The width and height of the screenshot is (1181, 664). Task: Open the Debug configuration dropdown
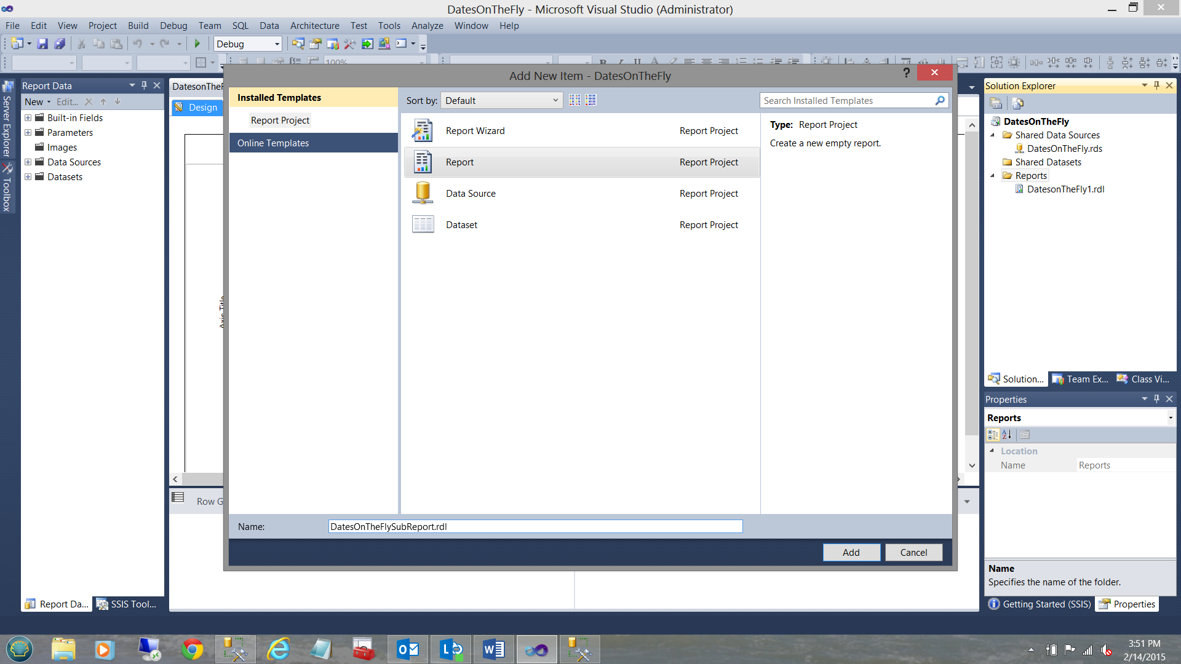(247, 44)
